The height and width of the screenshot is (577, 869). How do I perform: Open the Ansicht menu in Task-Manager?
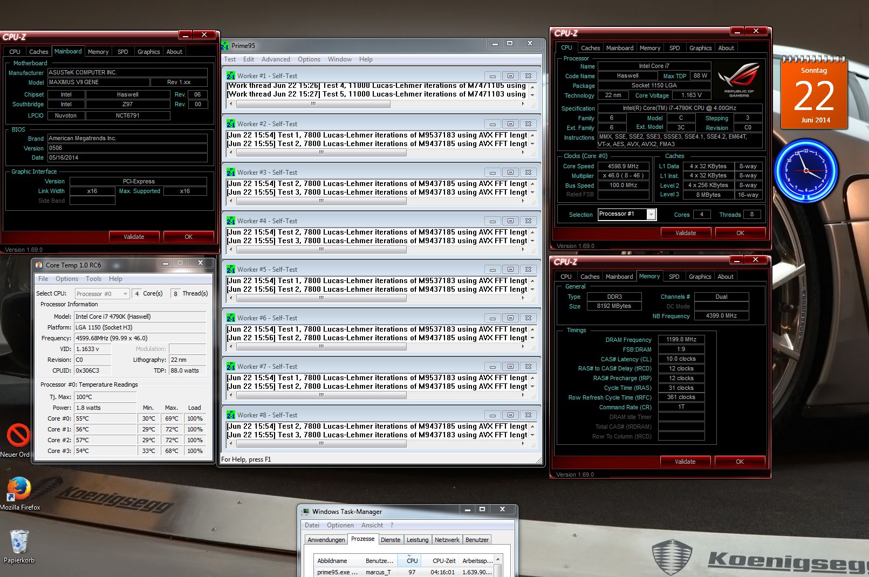pyautogui.click(x=372, y=525)
